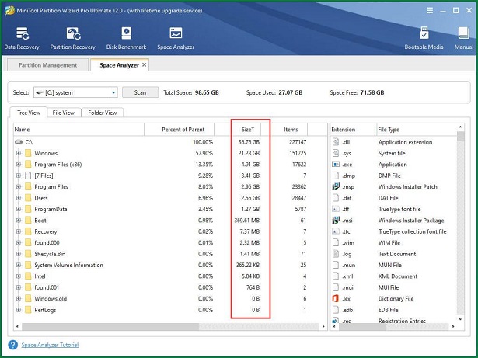The image size is (478, 358).
Task: Click the .sys system file icon
Action: (336, 153)
